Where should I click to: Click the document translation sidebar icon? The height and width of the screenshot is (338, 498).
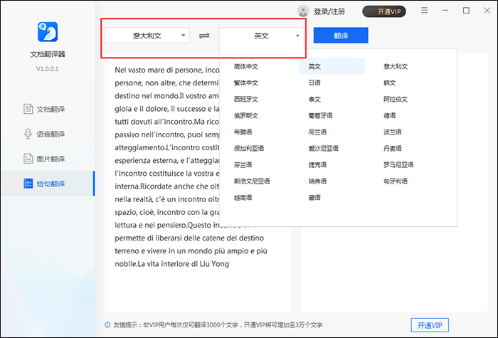[x=28, y=109]
